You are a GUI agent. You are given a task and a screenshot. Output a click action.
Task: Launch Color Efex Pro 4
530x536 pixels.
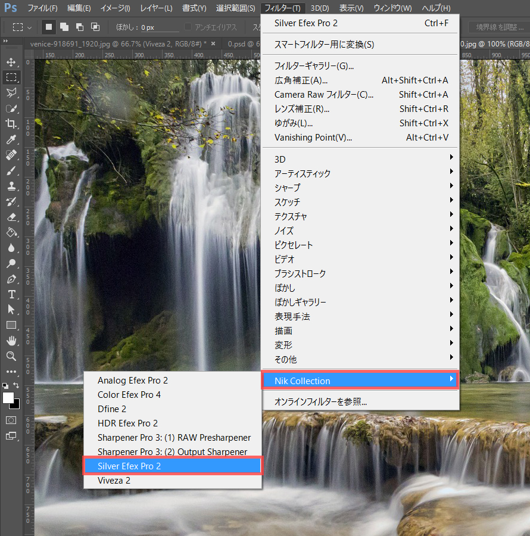coord(173,394)
